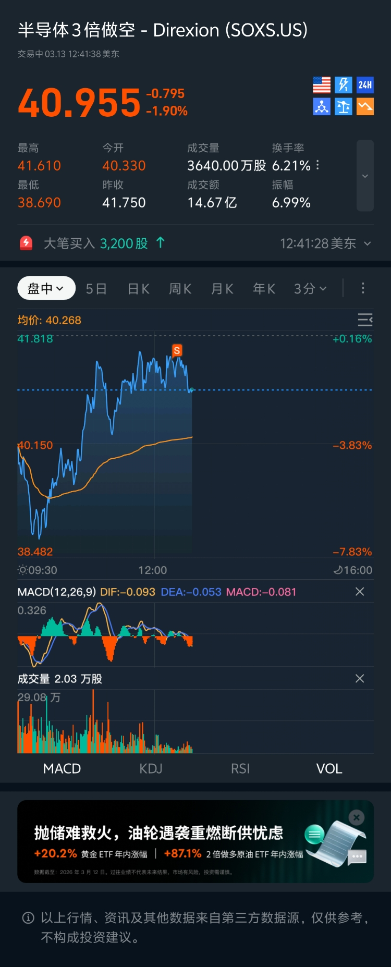Open the 3分 interval dropdown
The height and width of the screenshot is (967, 391).
[x=310, y=288]
